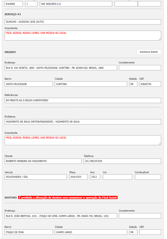Select the origin CEP field 83605750

point(150,84)
